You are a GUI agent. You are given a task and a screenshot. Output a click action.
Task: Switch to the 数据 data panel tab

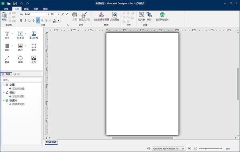(6, 74)
